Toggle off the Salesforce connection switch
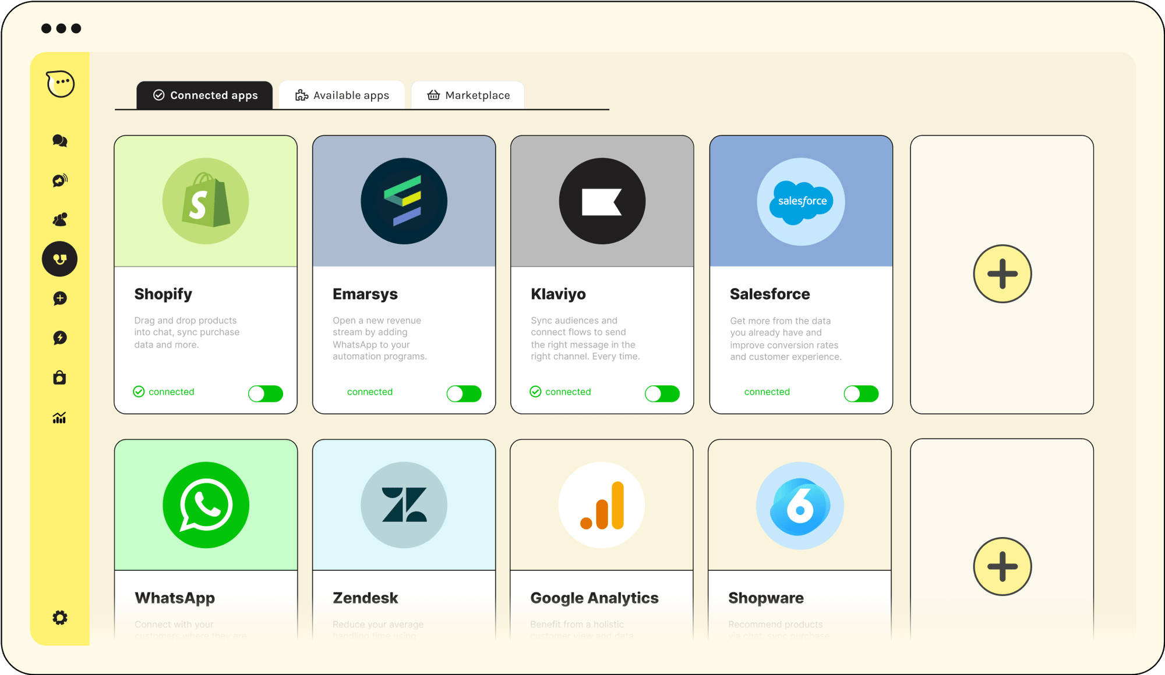 (861, 393)
